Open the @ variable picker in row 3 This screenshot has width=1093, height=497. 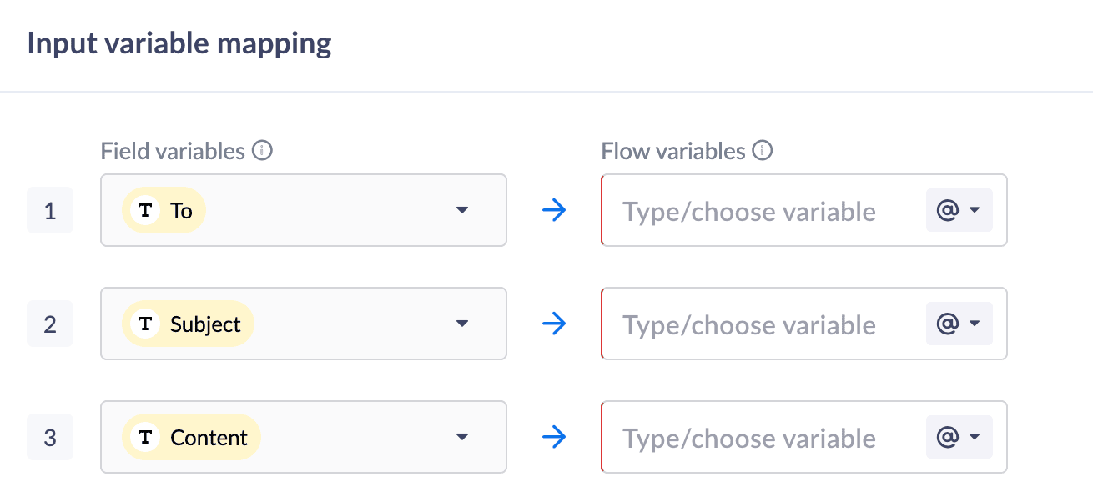coord(959,437)
